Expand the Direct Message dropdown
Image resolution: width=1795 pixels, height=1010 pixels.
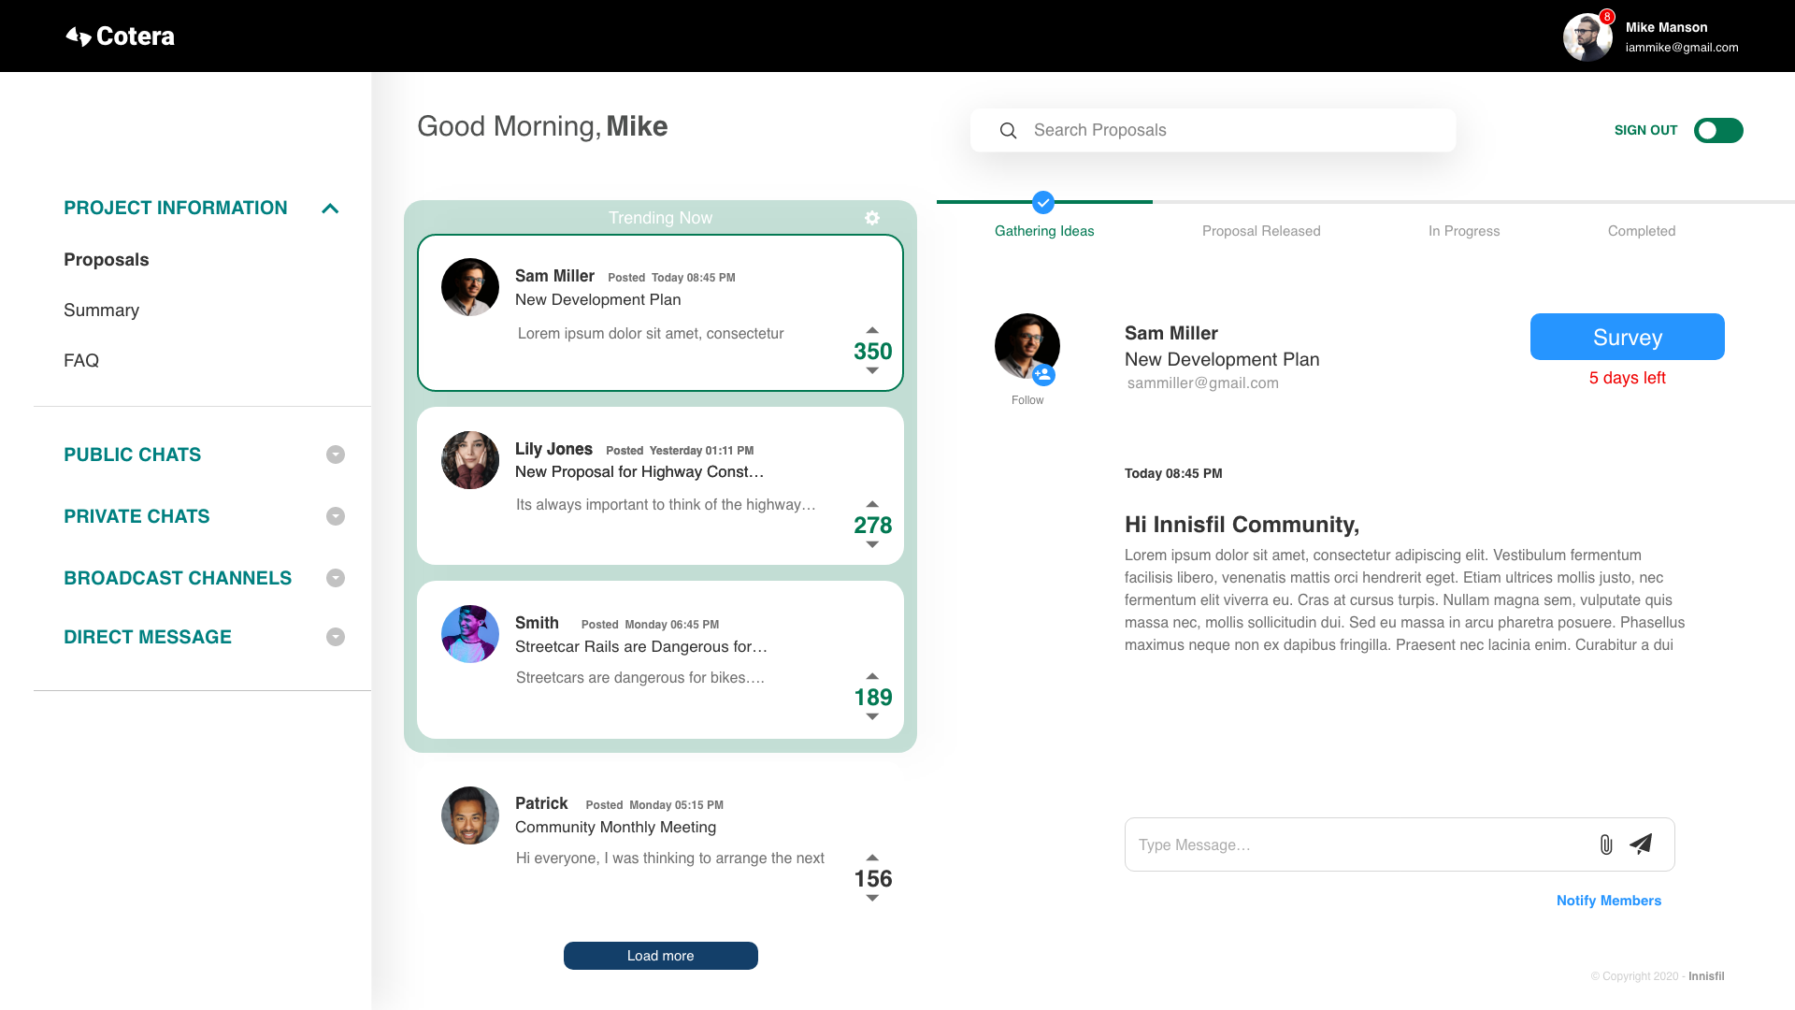point(336,637)
